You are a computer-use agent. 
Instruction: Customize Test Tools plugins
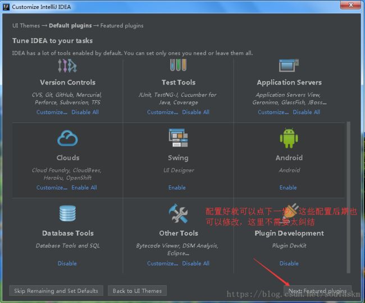pos(162,112)
